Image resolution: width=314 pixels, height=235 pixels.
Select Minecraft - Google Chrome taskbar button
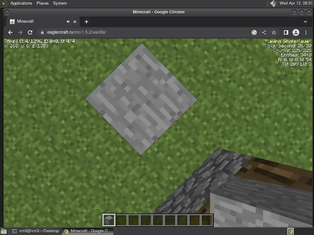pyautogui.click(x=88, y=231)
